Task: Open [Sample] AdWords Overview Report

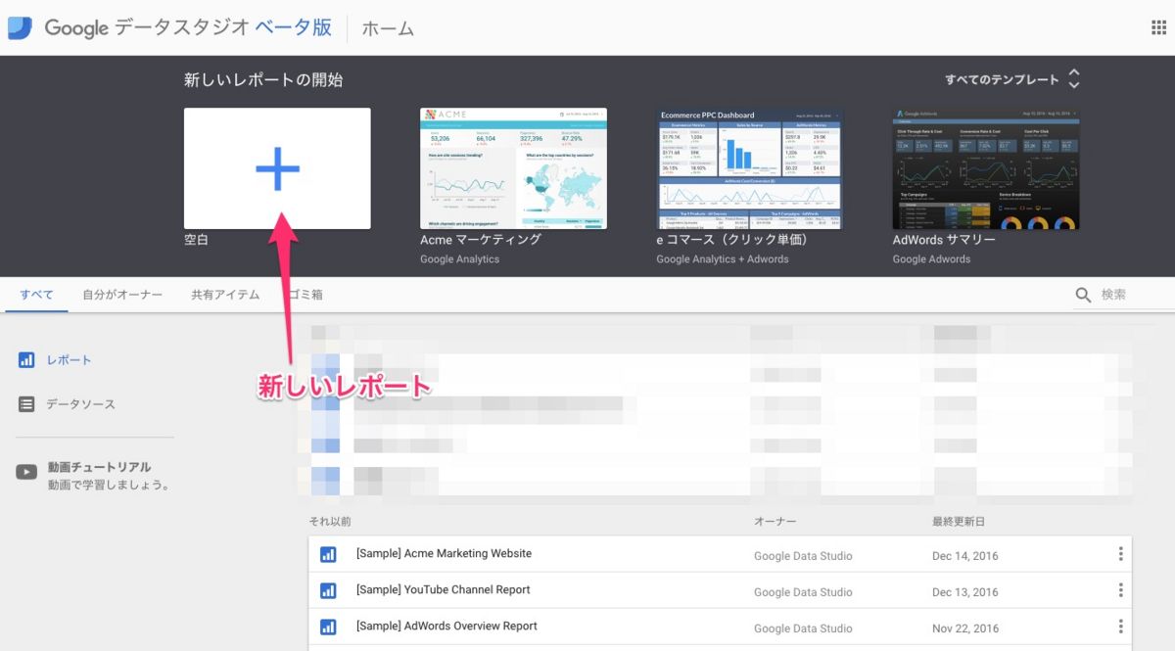Action: click(x=446, y=627)
